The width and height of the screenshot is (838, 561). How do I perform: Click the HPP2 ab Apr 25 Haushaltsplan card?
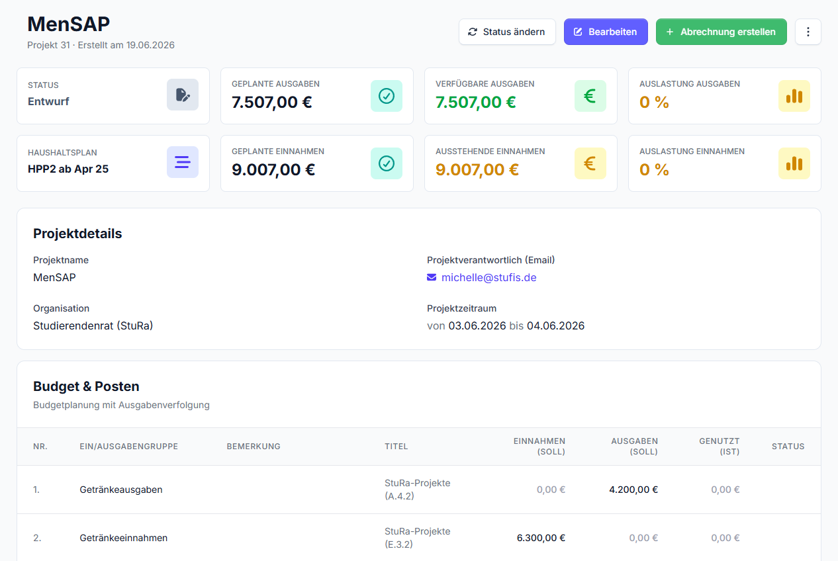[113, 163]
